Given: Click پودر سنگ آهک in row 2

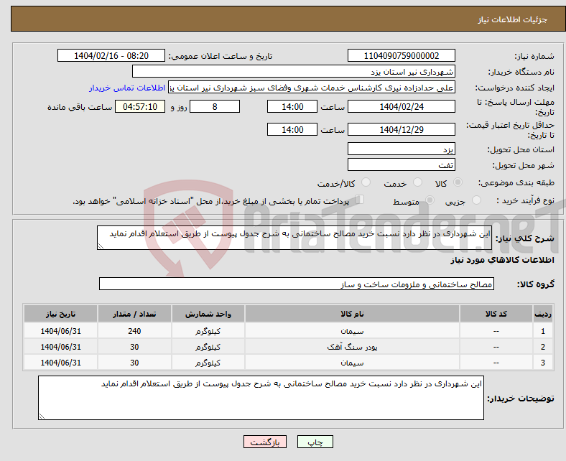Looking at the screenshot, I should pyautogui.click(x=352, y=347).
